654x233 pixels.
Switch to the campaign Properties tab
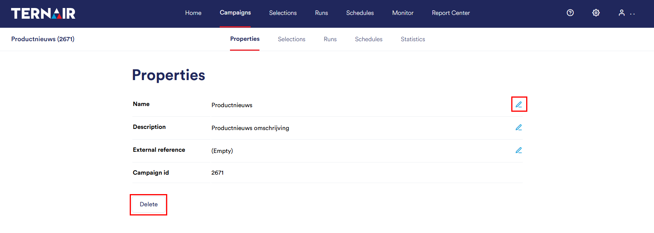pyautogui.click(x=245, y=39)
